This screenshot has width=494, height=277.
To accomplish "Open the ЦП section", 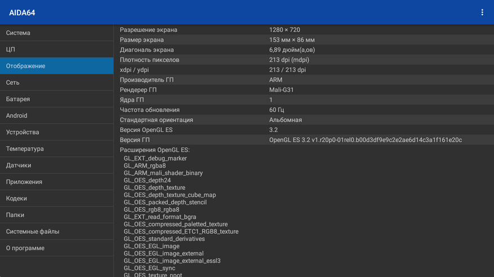I will (56, 49).
